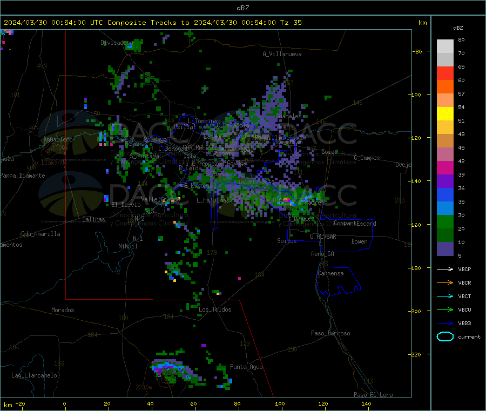Screen dimensions: 486x411
Task: Click the 'Paso_El_Loro' map label
Action: (373, 395)
